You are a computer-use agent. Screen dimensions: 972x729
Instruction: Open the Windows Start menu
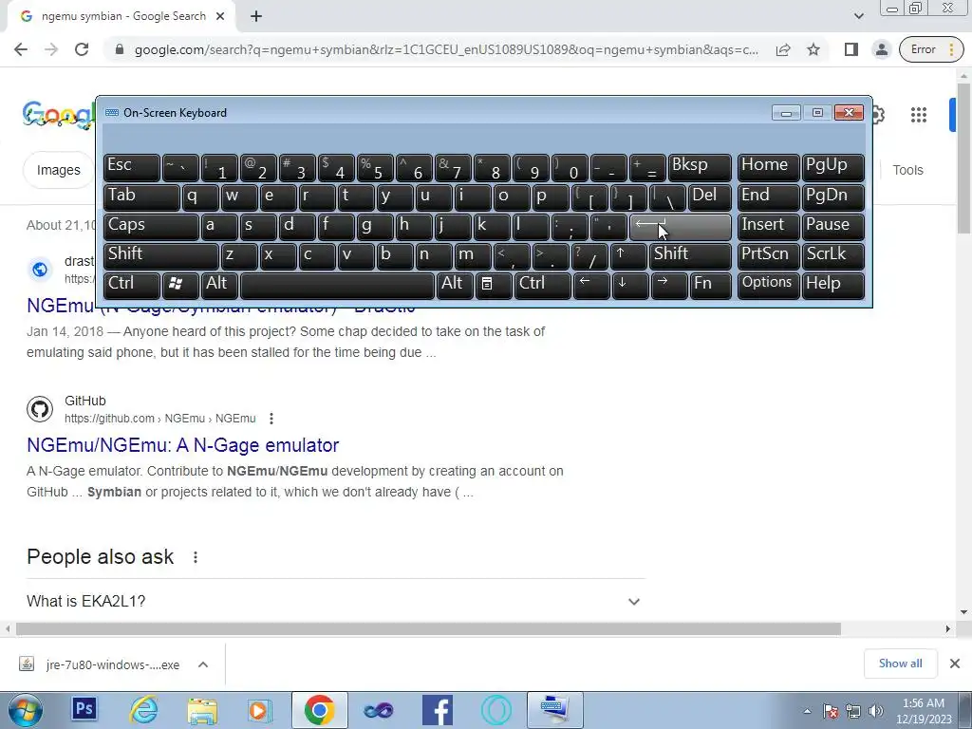25,710
